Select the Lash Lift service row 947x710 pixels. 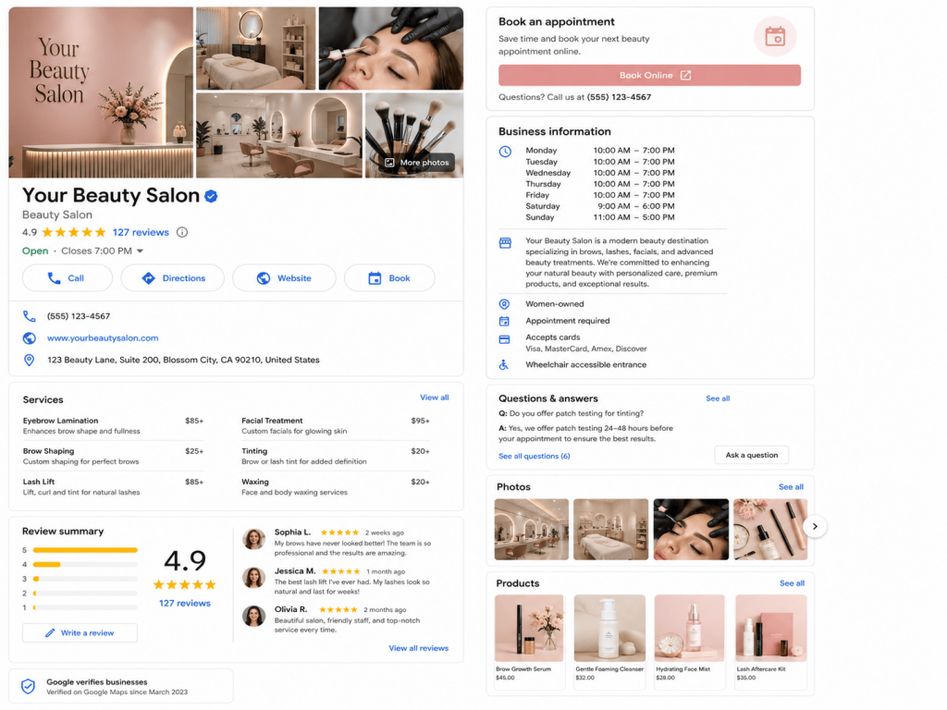pos(113,487)
